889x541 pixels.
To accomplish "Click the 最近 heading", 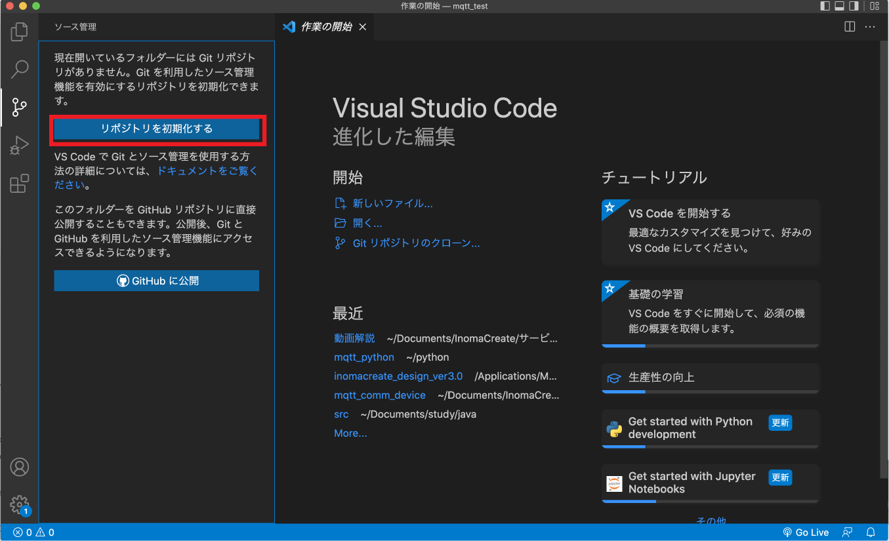I will pos(348,313).
